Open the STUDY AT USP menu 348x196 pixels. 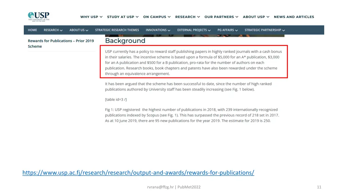[123, 17]
